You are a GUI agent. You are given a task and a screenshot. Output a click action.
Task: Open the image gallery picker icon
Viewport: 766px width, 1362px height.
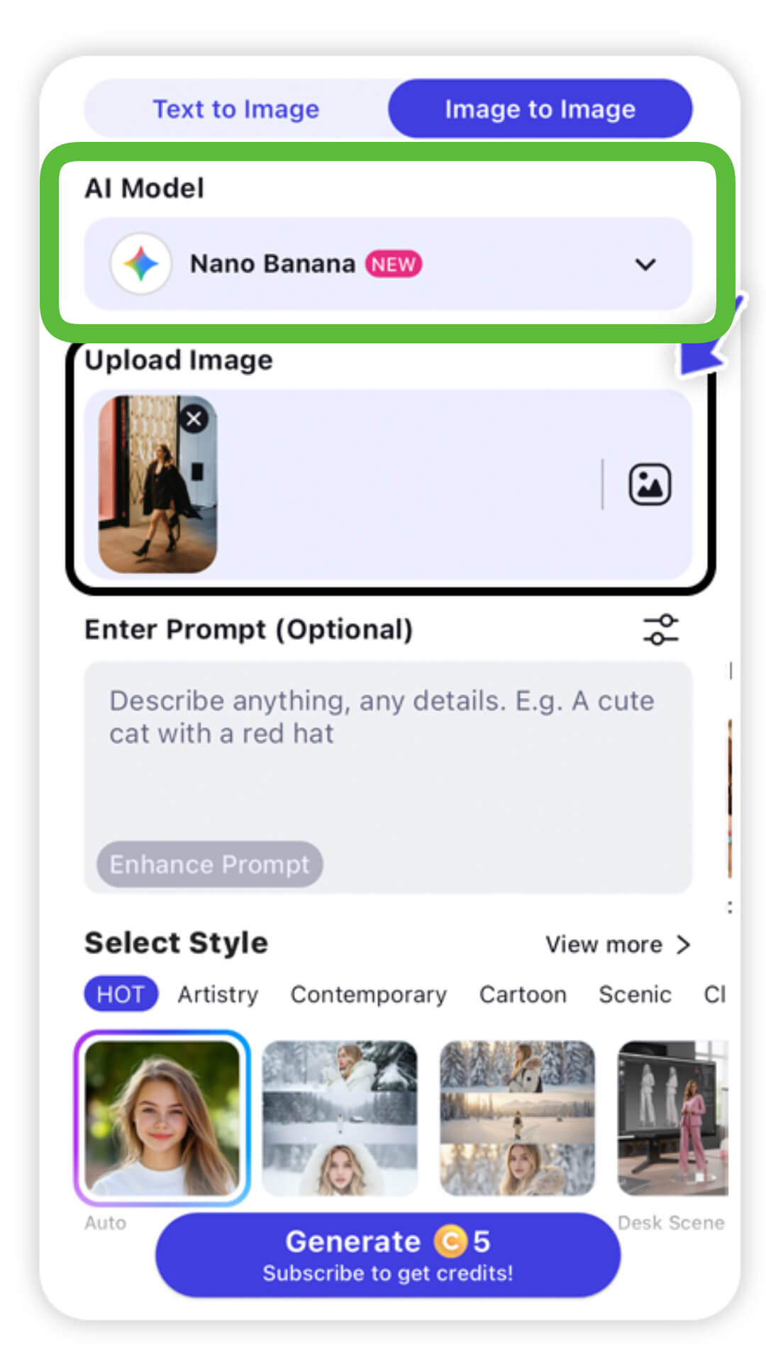click(x=650, y=485)
